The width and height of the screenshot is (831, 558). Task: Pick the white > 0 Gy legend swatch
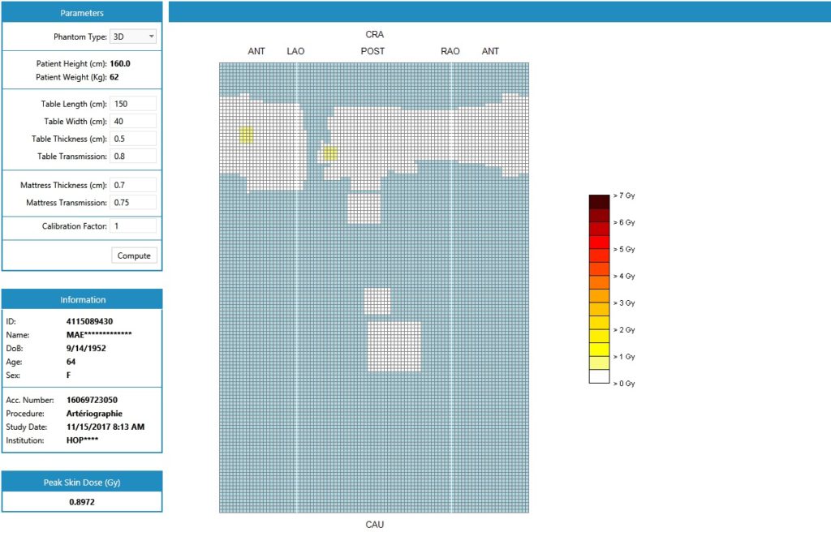tap(599, 376)
